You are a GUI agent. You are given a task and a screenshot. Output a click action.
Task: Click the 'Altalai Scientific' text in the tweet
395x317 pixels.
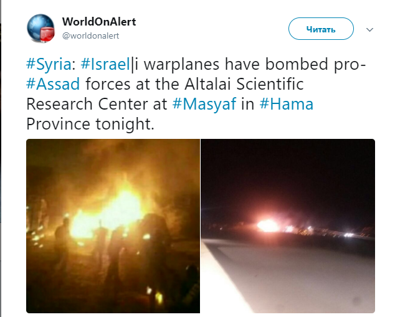(244, 84)
